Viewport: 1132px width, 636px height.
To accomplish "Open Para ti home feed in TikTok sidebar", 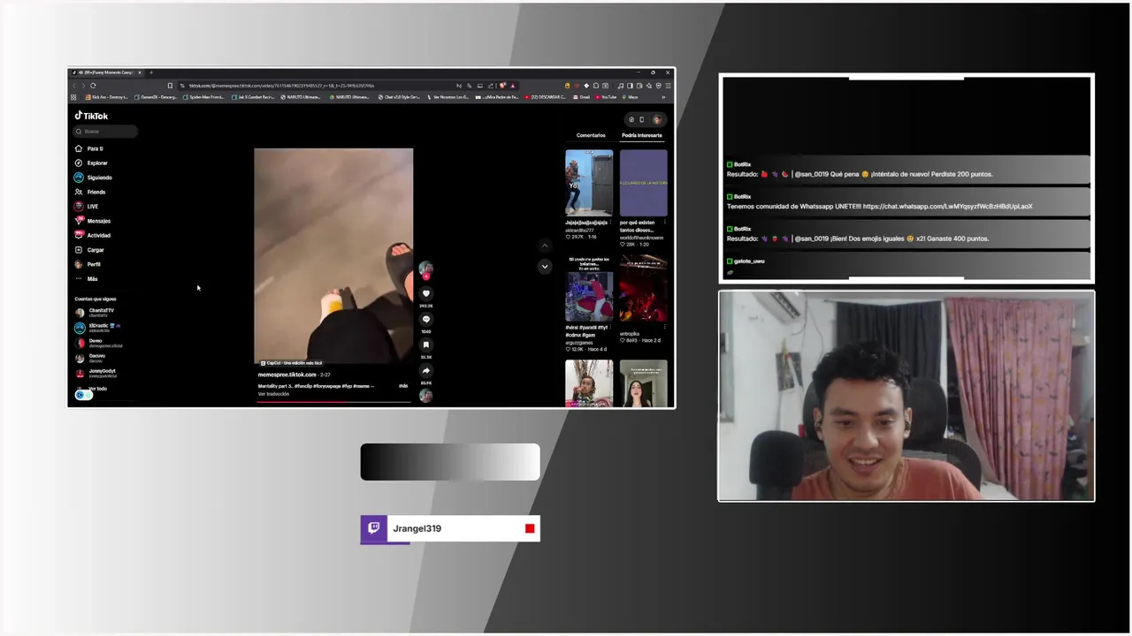I will [x=89, y=148].
